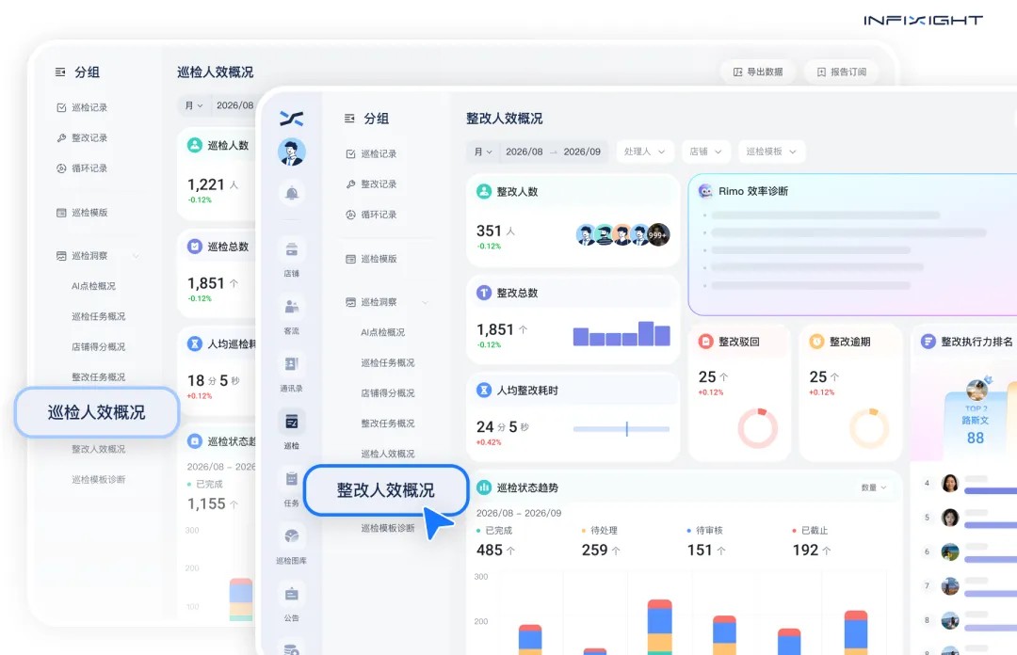Click the 整改逾期 clock icon

816,341
